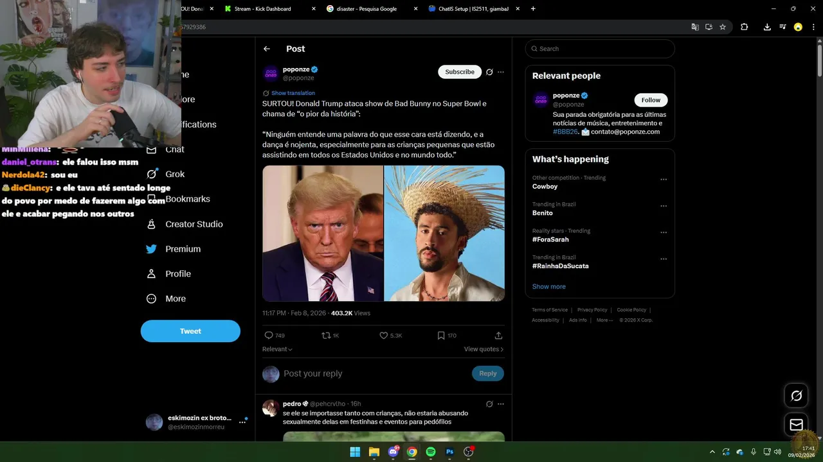Viewport: 823px width, 462px height.
Task: Open File Explorer from the taskbar
Action: 374,452
